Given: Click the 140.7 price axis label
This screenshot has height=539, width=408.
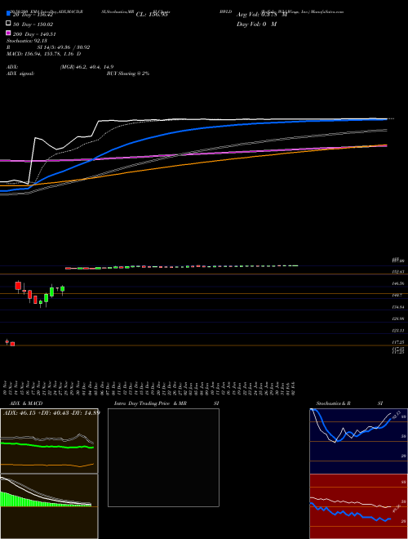Looking at the screenshot, I should [x=397, y=296].
